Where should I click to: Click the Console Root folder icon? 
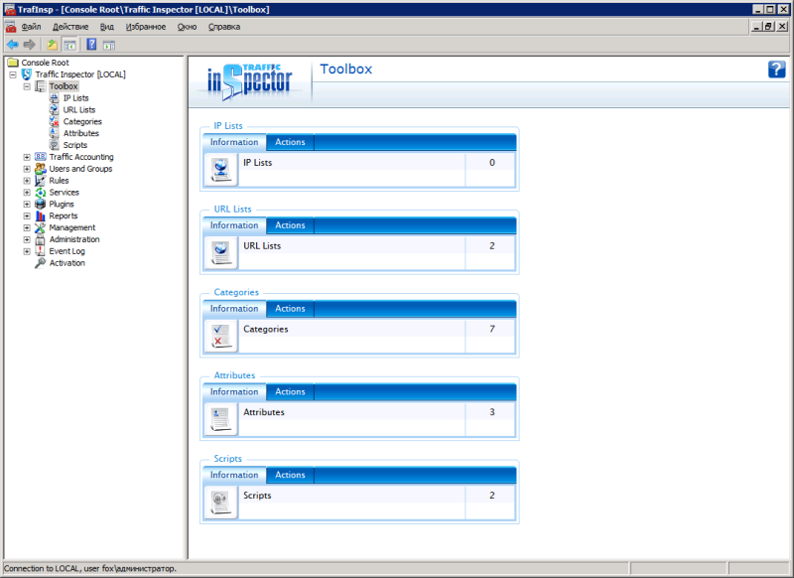[13, 63]
